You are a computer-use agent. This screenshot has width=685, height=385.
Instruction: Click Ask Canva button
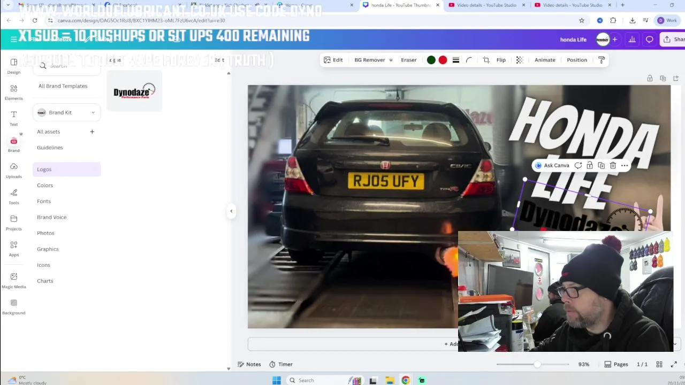click(552, 166)
